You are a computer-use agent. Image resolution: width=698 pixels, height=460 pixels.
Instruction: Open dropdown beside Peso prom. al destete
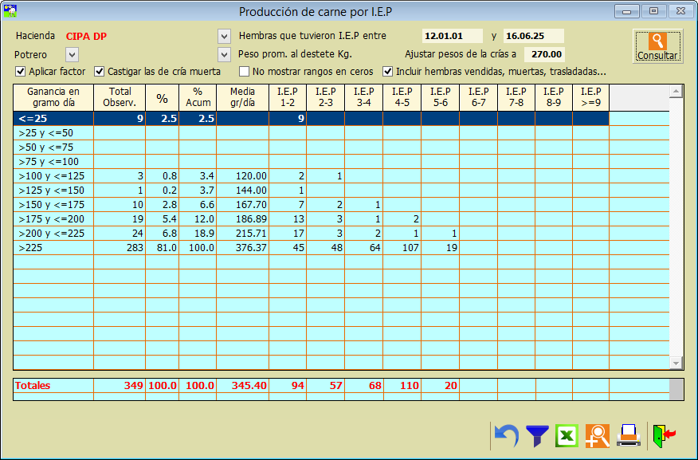(x=224, y=54)
